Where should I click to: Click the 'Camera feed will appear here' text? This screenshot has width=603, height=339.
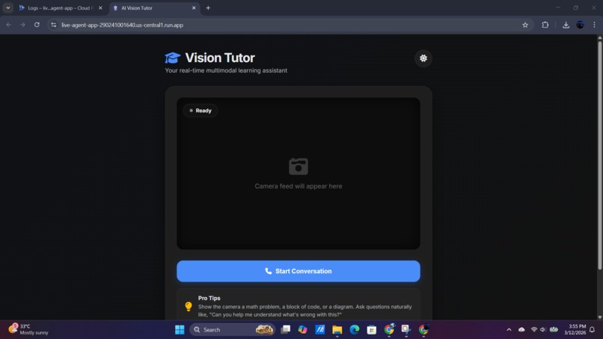click(299, 186)
